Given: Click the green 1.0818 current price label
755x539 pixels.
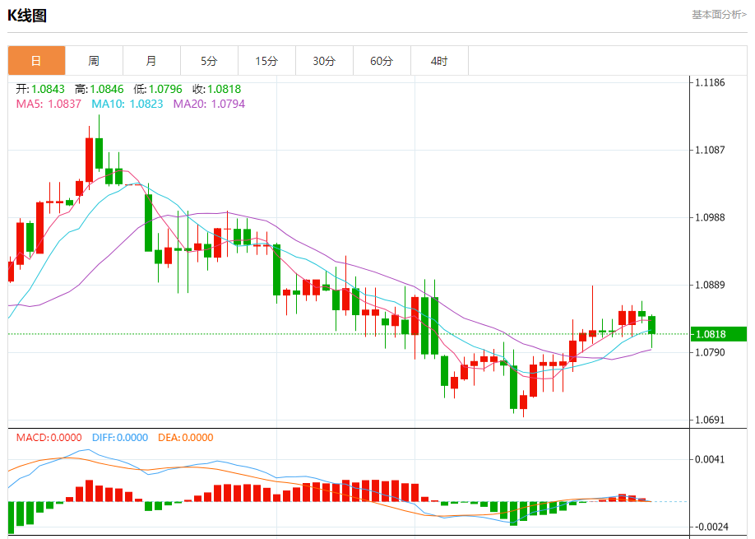Looking at the screenshot, I should tap(719, 334).
